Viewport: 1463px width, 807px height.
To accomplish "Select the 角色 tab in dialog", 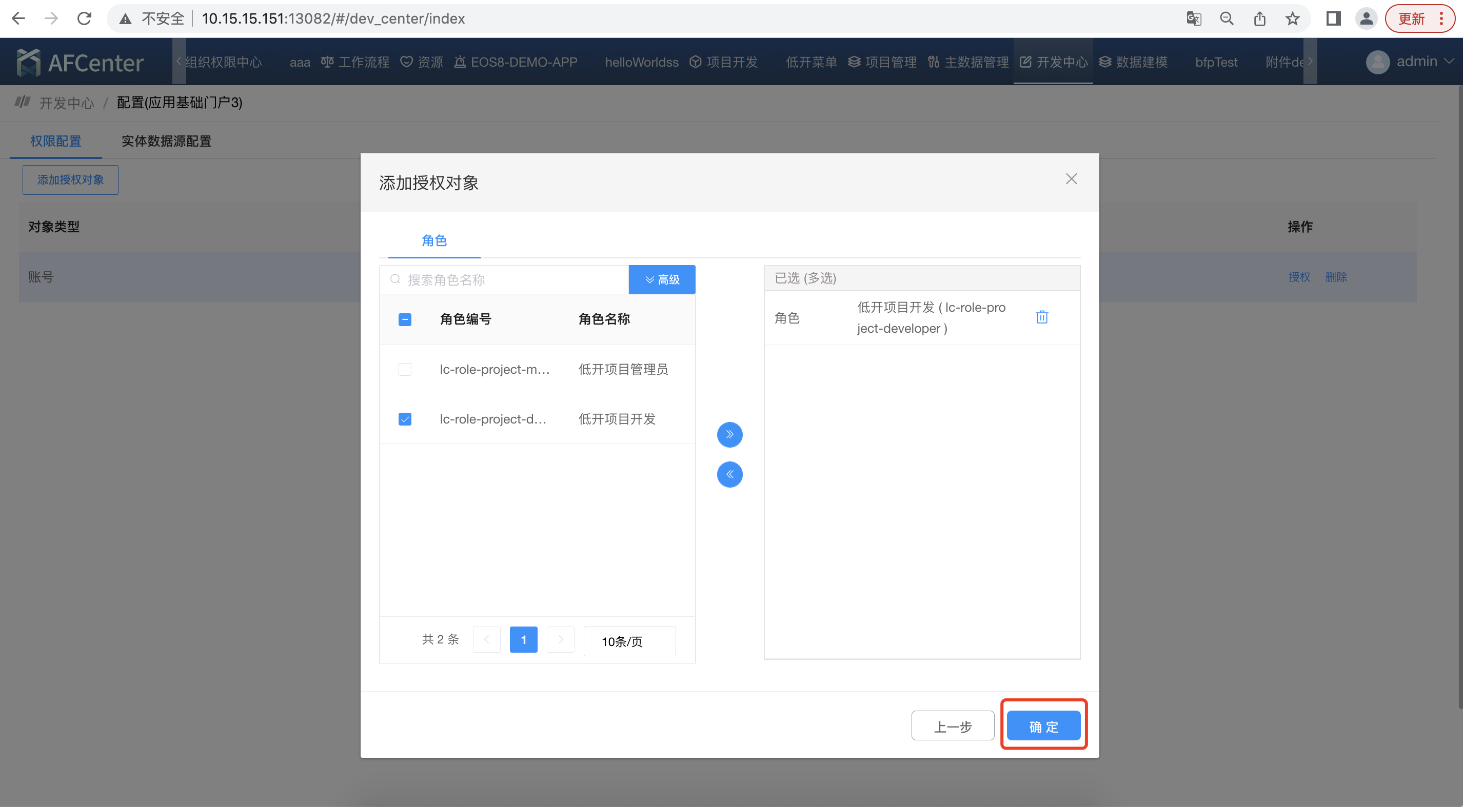I will click(x=434, y=240).
